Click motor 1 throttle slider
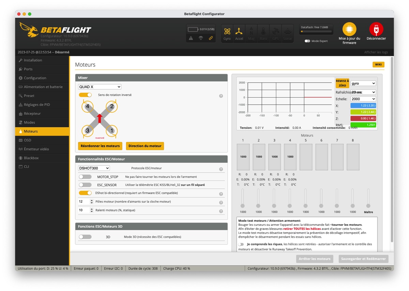The height and width of the screenshot is (291, 409). pyautogui.click(x=243, y=198)
